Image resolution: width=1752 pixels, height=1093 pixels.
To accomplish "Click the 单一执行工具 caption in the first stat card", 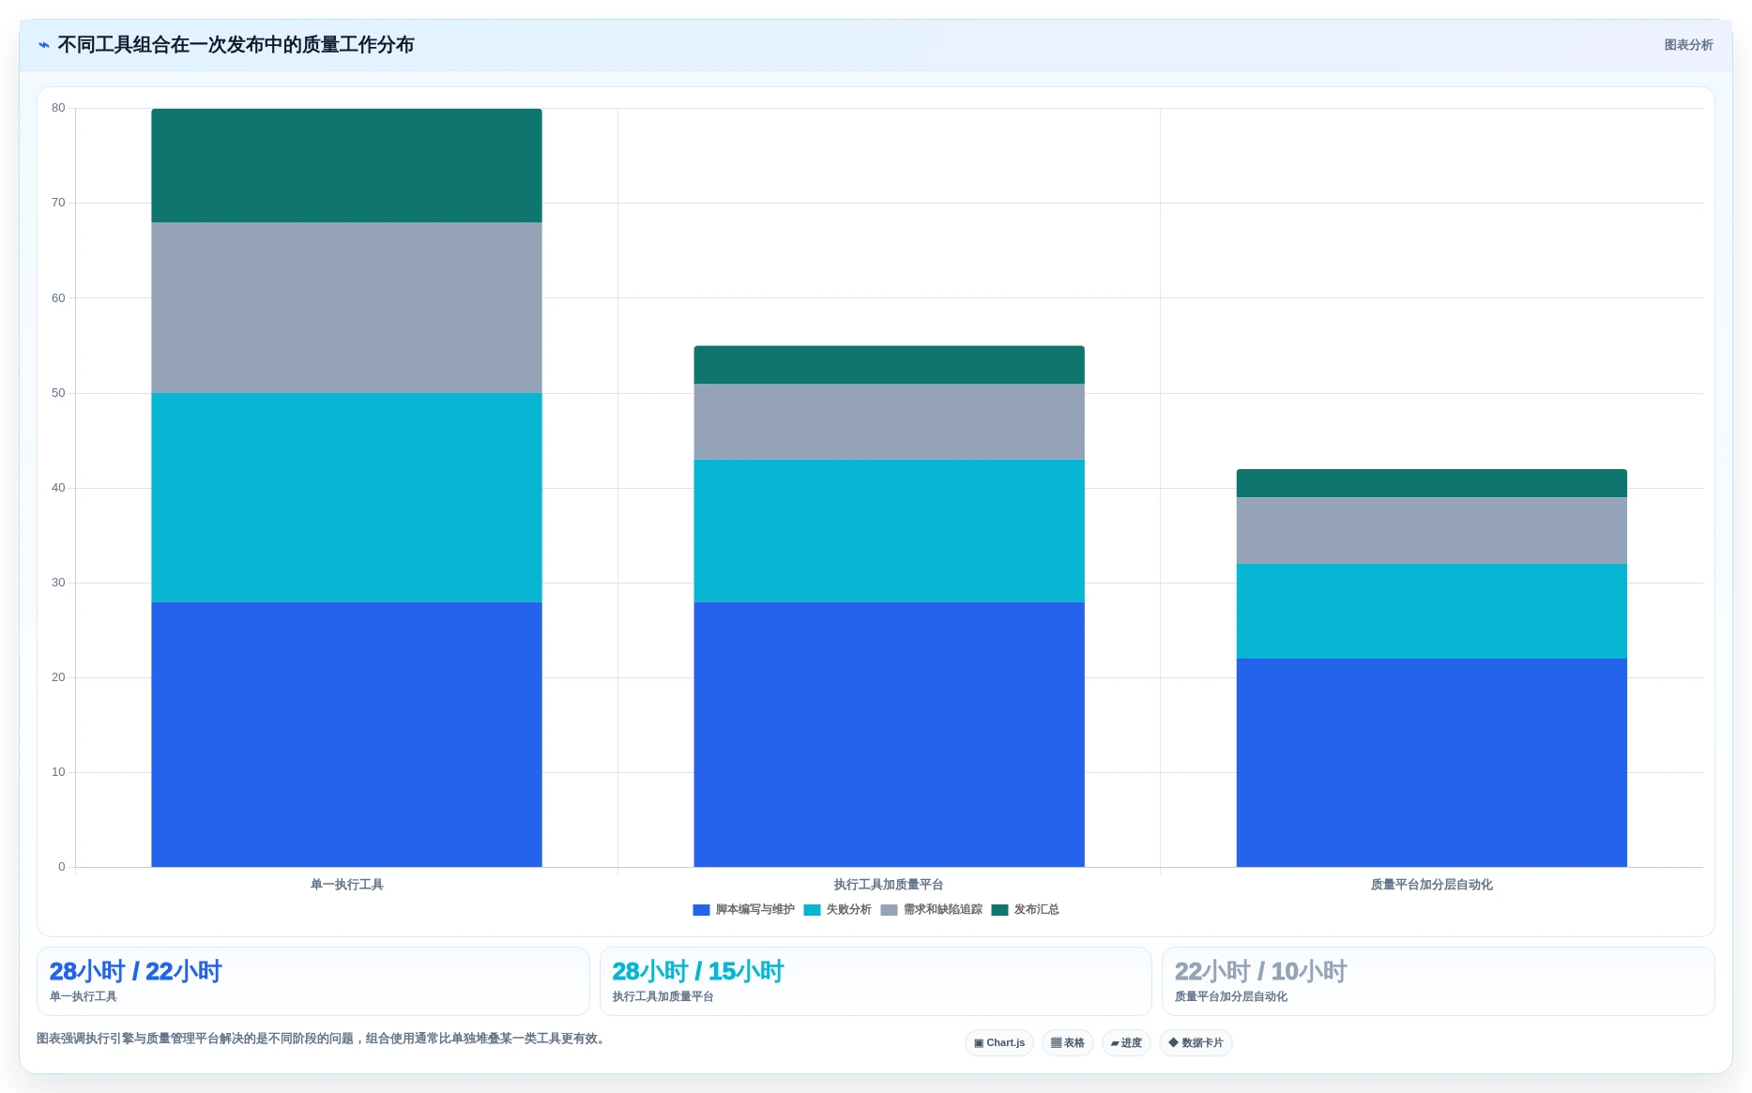I will [84, 997].
